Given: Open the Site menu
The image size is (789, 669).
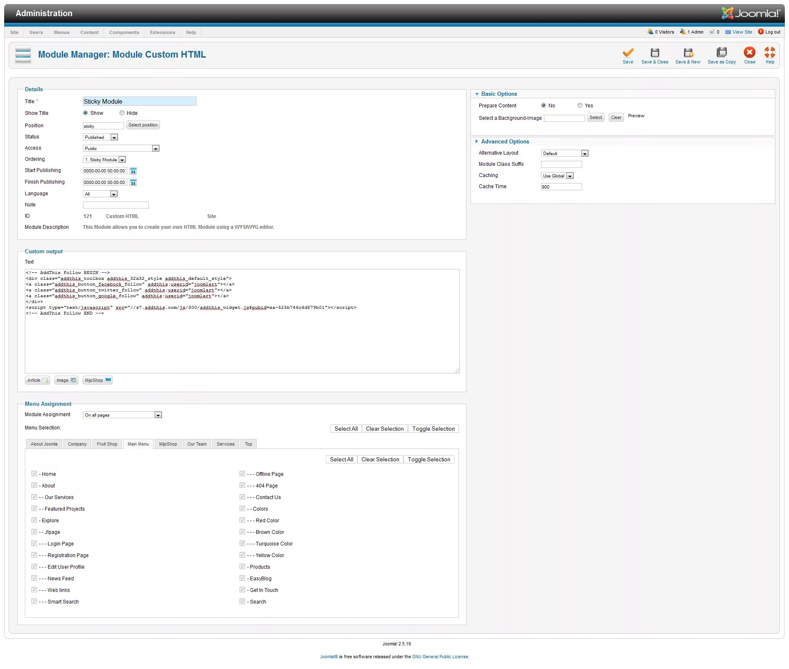Looking at the screenshot, I should (15, 32).
